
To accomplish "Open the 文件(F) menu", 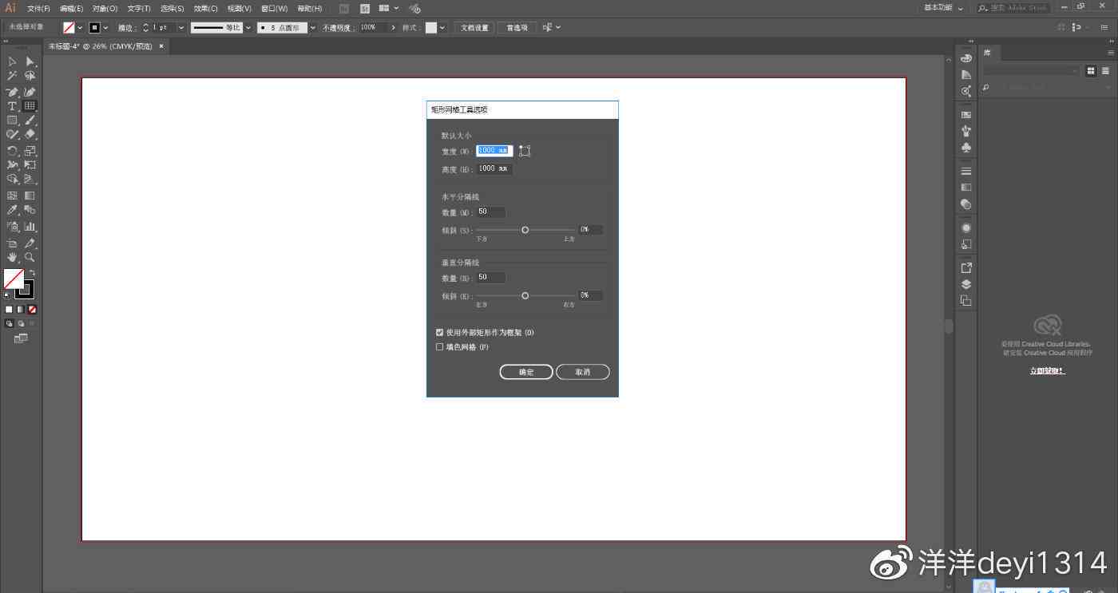I will point(38,9).
